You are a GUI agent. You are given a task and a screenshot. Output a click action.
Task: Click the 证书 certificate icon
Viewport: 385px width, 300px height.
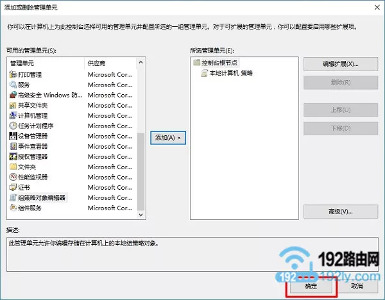tap(13, 187)
